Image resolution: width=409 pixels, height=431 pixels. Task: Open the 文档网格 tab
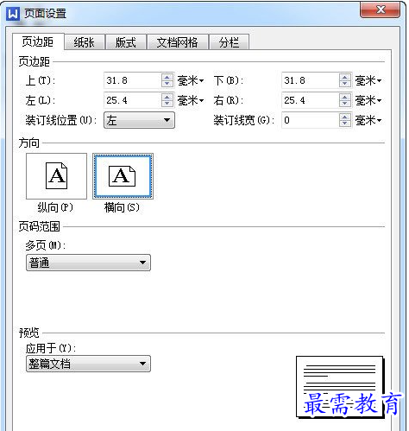[x=178, y=42]
